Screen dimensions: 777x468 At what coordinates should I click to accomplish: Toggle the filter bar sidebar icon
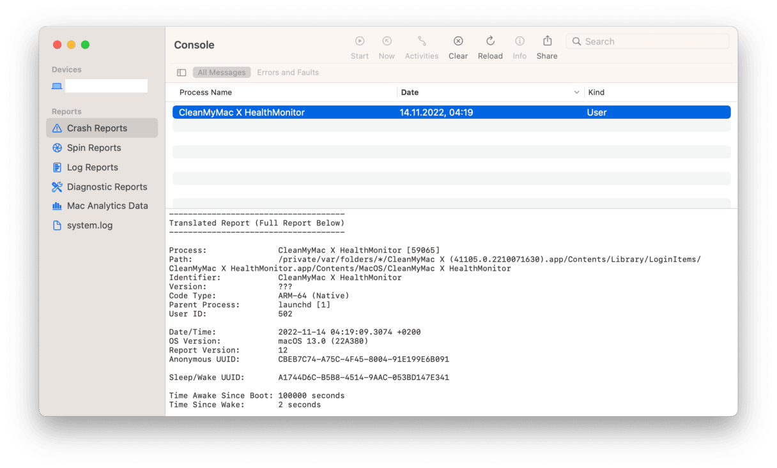pos(181,73)
